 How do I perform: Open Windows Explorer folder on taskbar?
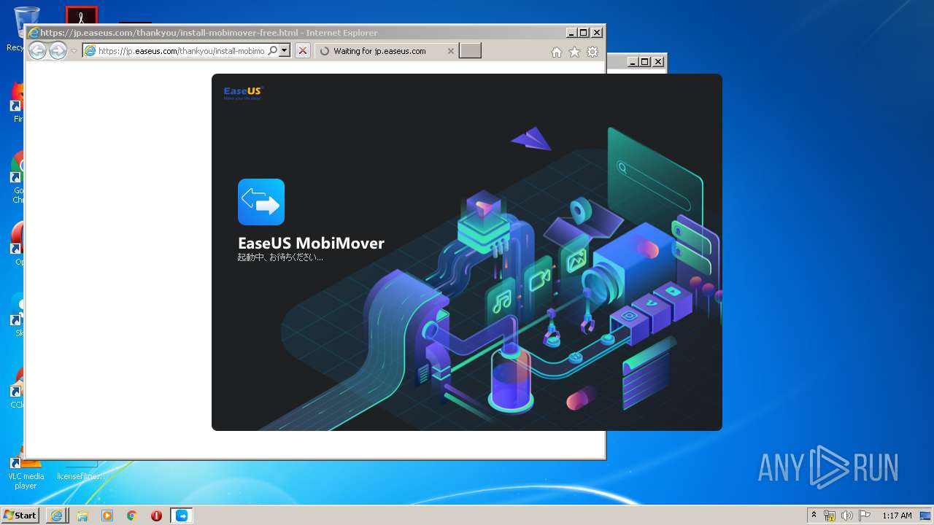click(x=82, y=516)
